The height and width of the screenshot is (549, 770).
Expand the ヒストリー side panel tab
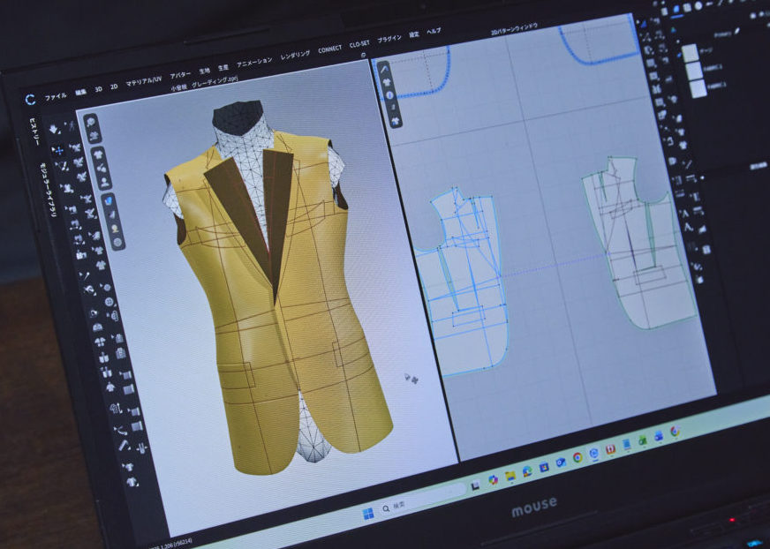coord(32,131)
